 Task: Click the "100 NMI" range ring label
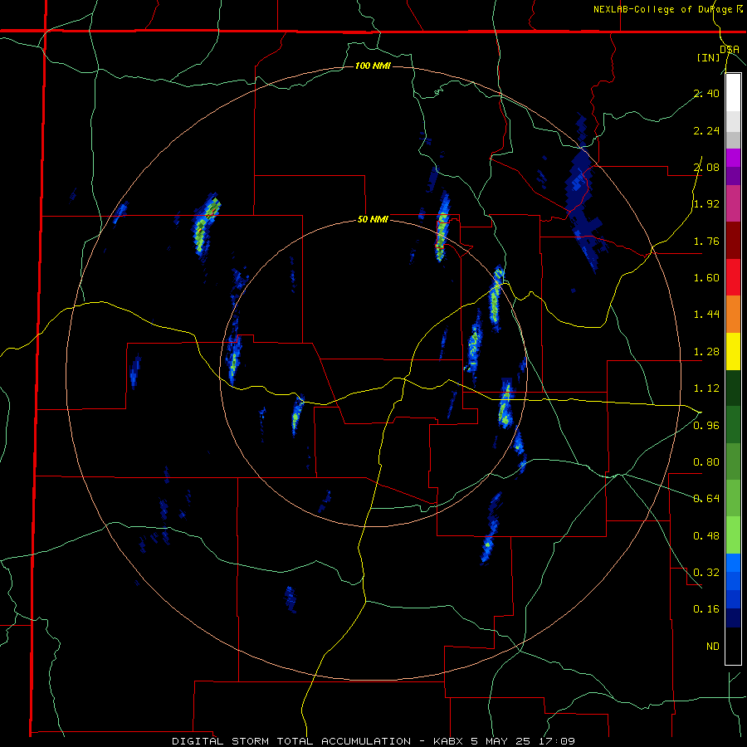point(373,66)
